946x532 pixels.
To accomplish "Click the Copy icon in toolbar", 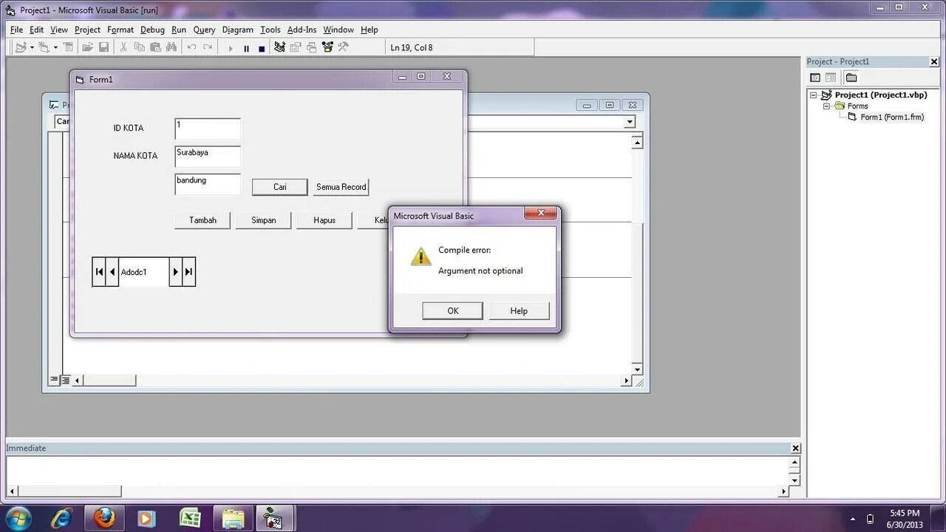I will (x=140, y=47).
